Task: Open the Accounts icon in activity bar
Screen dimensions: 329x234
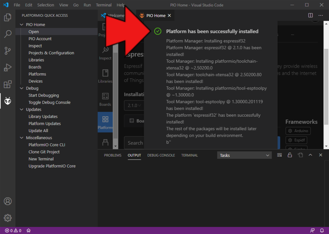Action: (8, 201)
